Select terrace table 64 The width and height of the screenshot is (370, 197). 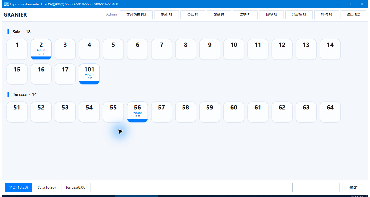point(330,112)
